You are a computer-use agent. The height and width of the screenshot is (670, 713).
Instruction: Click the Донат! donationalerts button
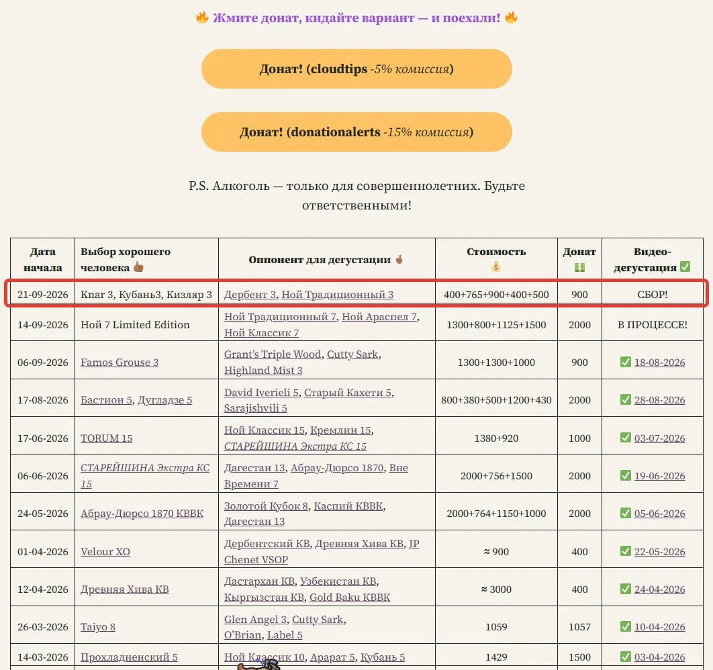356,132
